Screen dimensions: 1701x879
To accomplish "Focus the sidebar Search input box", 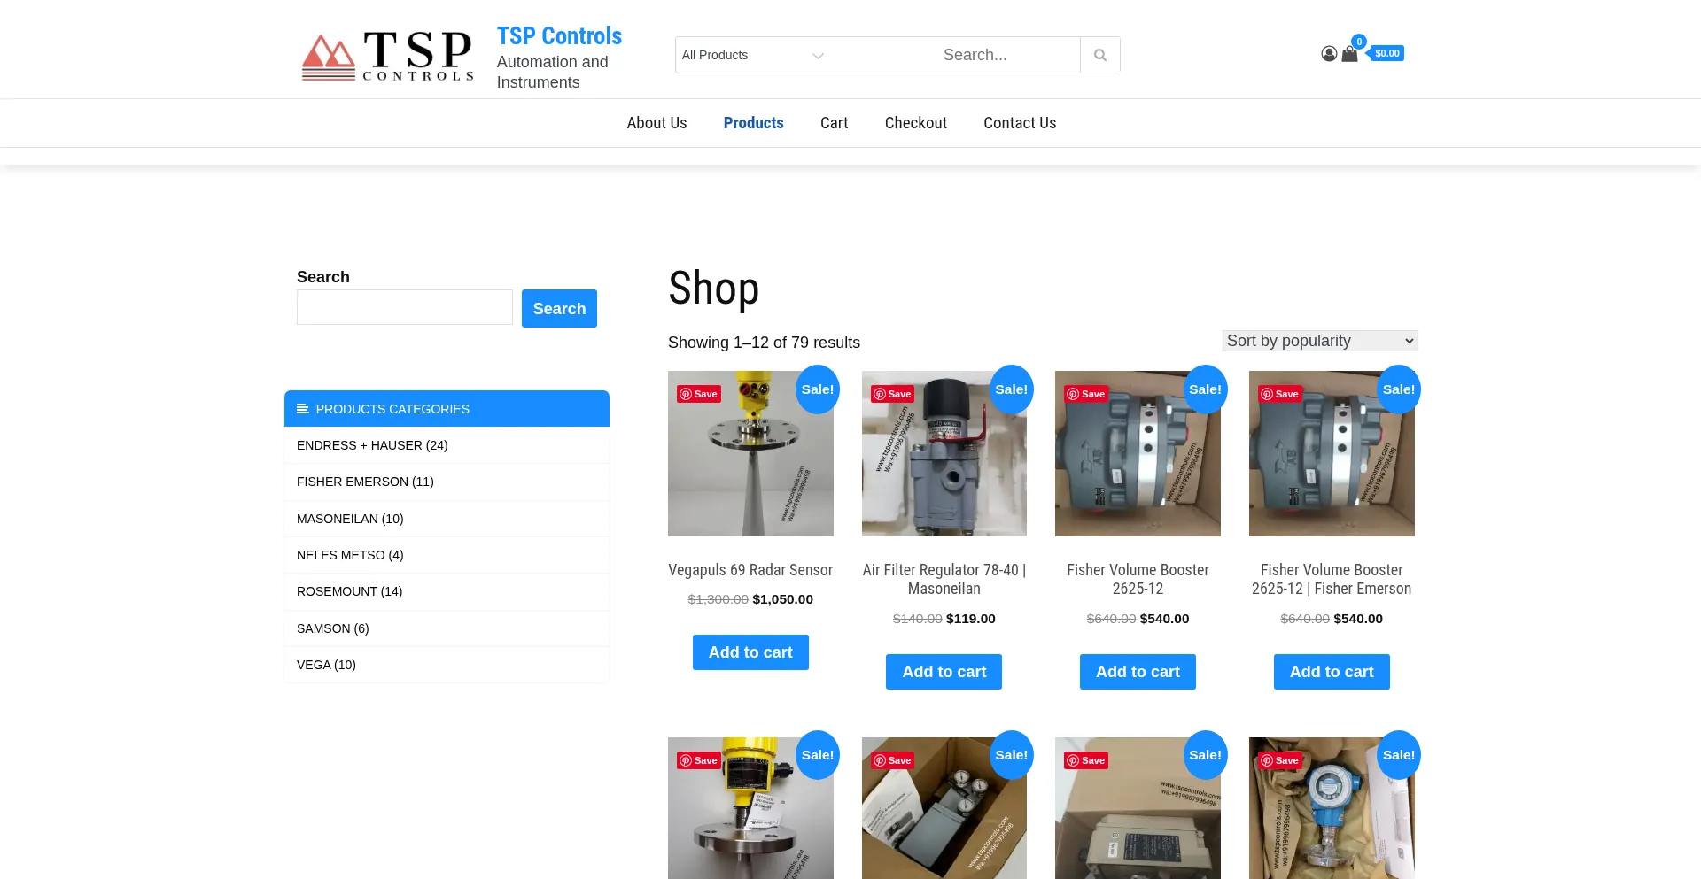I will tap(405, 307).
